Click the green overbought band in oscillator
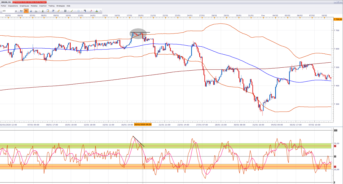The height and width of the screenshot is (184, 343). pyautogui.click(x=89, y=146)
